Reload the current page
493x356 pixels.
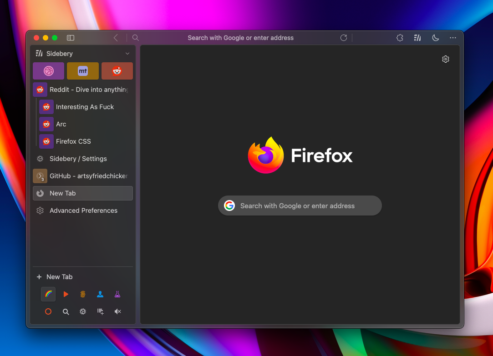pyautogui.click(x=344, y=38)
